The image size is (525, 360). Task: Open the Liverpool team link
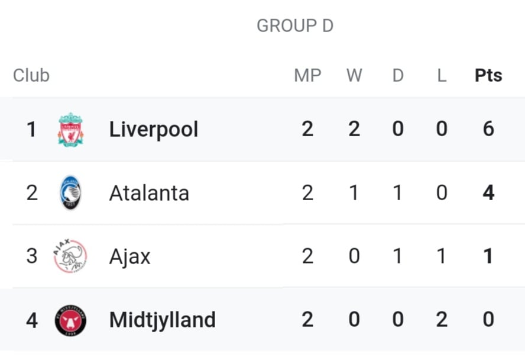click(154, 130)
